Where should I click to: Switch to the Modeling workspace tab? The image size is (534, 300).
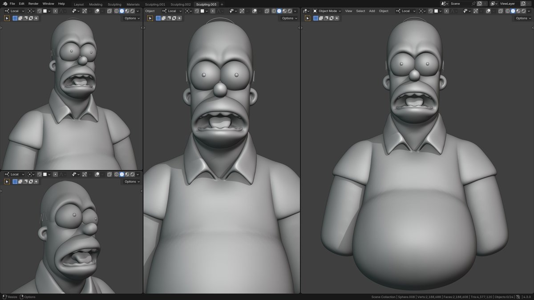[96, 4]
